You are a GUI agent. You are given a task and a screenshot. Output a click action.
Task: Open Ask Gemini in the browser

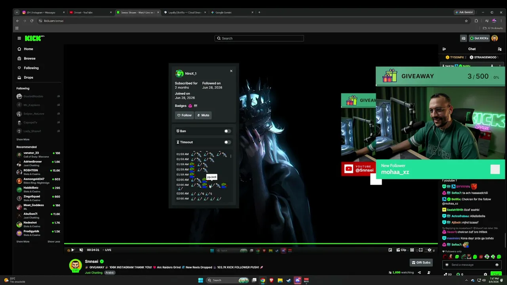click(464, 12)
